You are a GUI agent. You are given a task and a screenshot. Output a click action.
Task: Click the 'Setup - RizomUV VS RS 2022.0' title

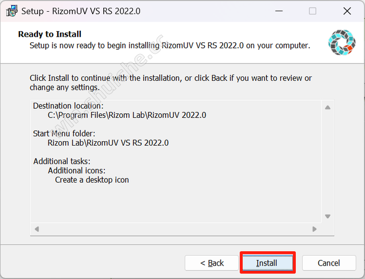click(81, 11)
